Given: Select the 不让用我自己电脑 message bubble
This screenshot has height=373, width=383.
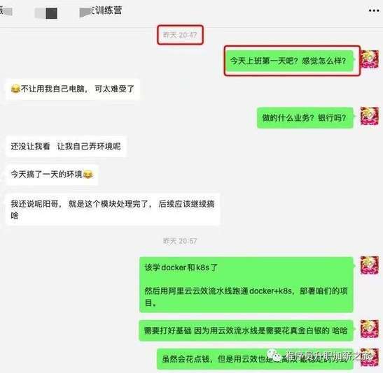Looking at the screenshot, I should tap(73, 89).
